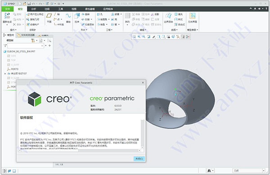Click the copyright text horizontal scrollbar
The image size is (270, 175).
[x=80, y=150]
